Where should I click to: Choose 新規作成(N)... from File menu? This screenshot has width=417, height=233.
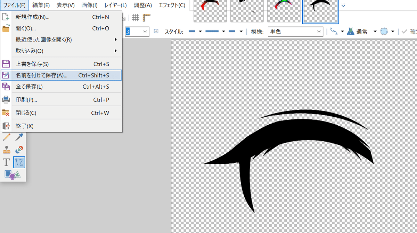(x=61, y=17)
